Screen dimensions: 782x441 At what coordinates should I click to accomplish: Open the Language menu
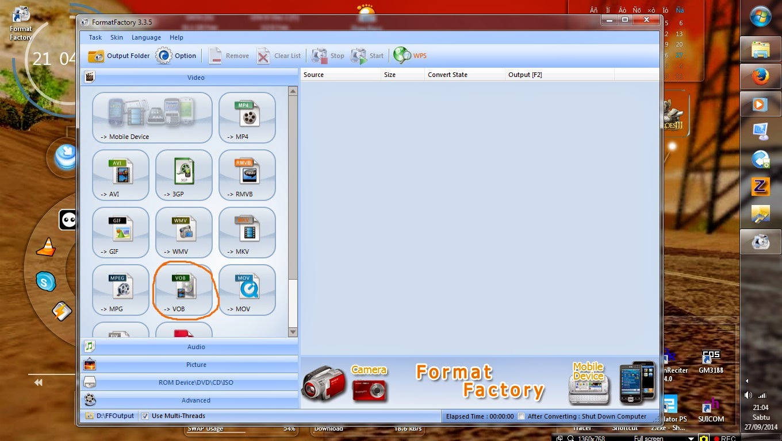click(x=146, y=37)
